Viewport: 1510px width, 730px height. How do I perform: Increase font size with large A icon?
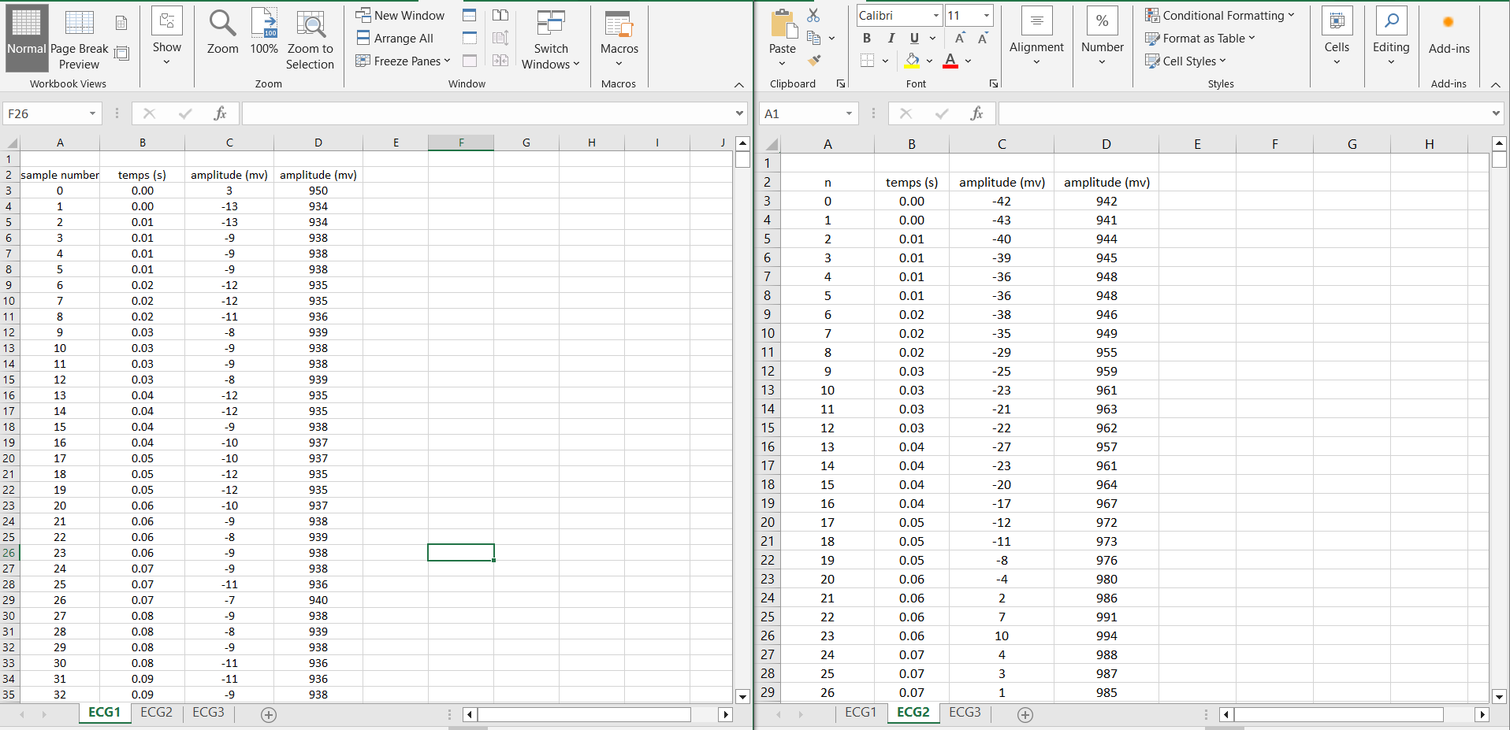tap(960, 38)
